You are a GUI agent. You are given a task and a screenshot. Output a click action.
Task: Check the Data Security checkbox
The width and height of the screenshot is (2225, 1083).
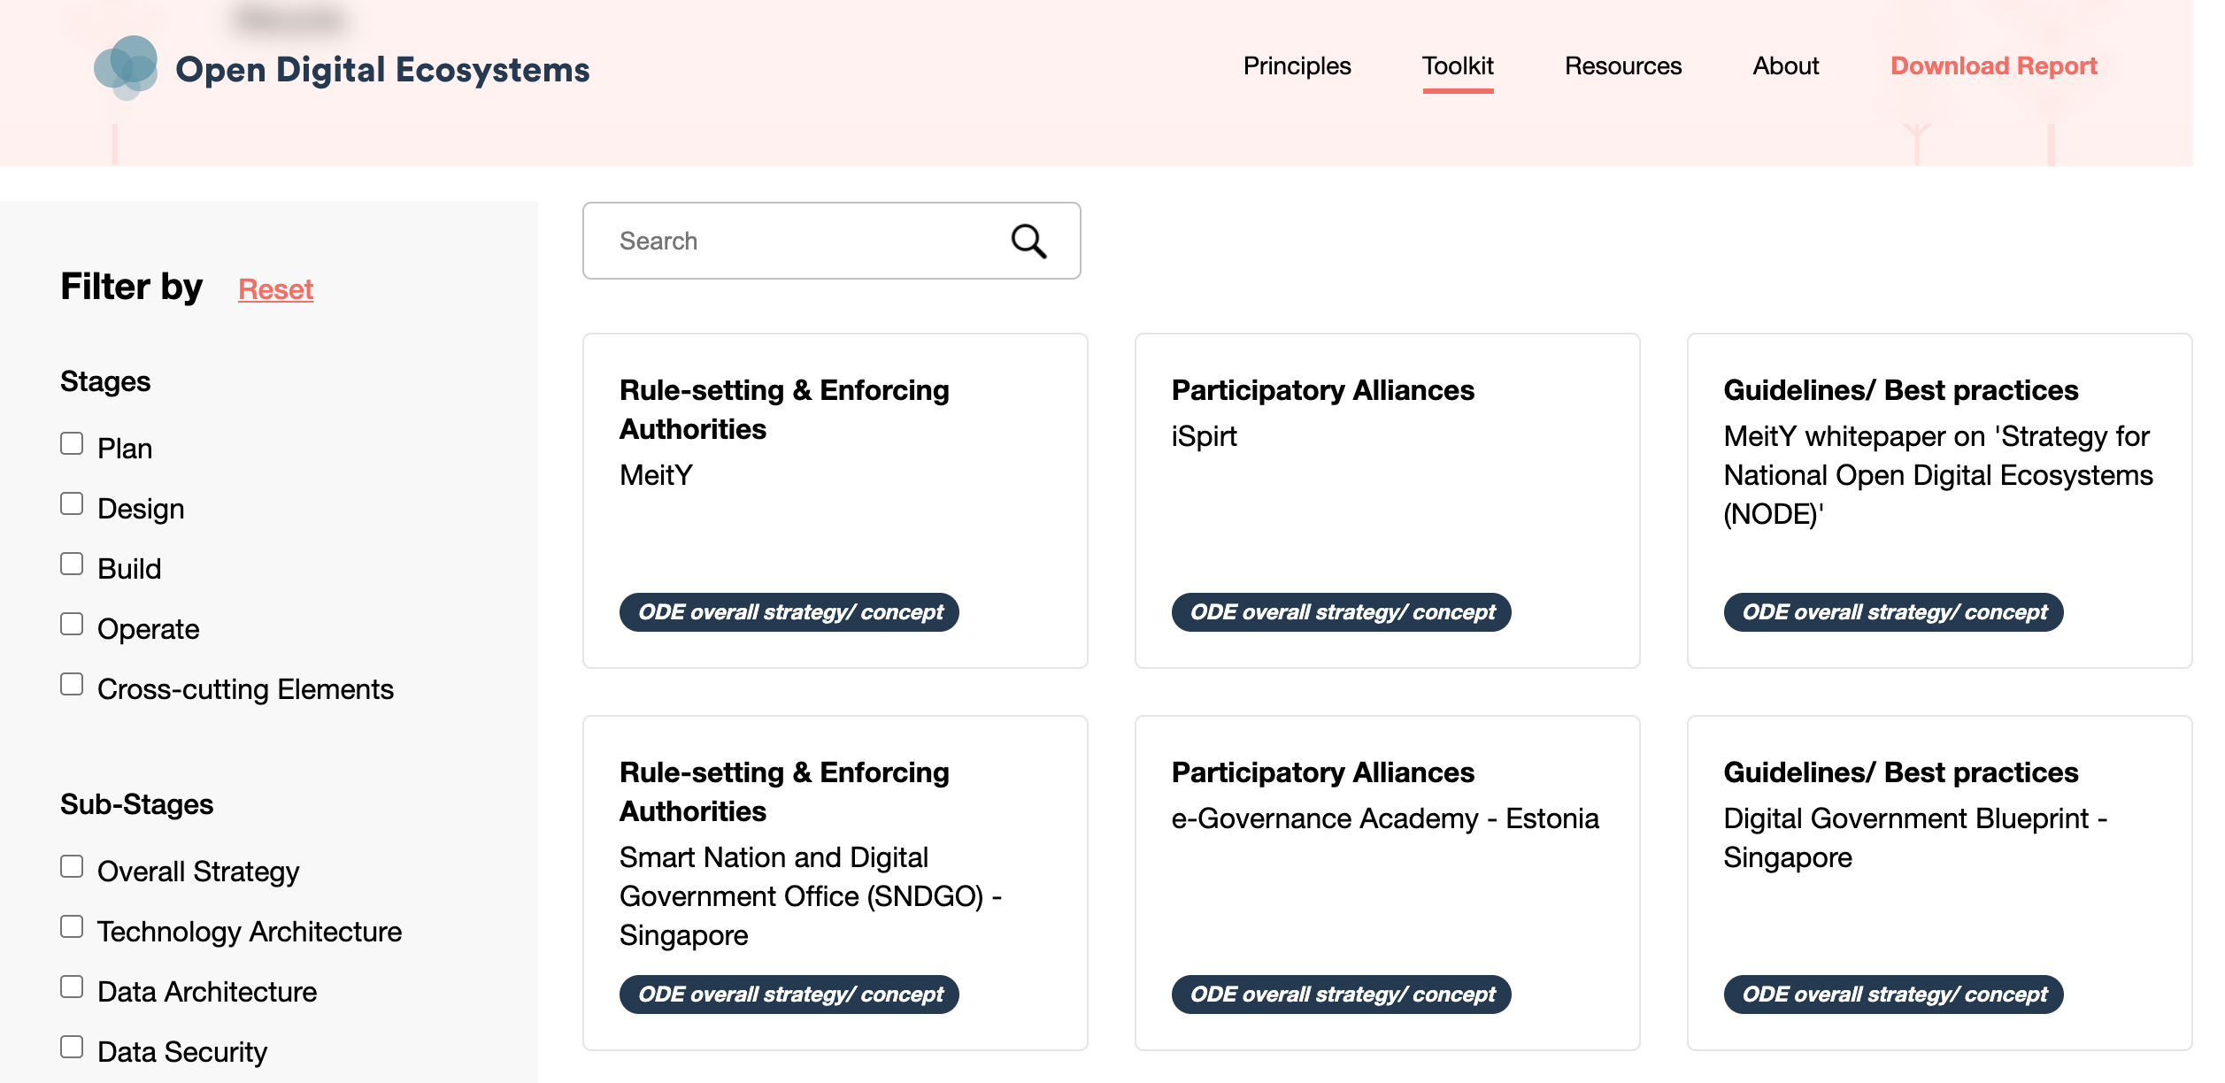pyautogui.click(x=72, y=1048)
